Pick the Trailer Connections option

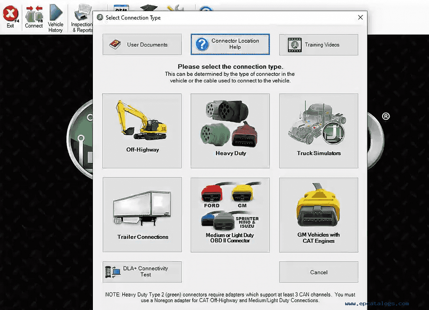click(142, 215)
